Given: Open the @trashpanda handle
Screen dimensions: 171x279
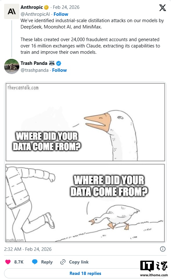Looking at the screenshot, I should coord(34,70).
